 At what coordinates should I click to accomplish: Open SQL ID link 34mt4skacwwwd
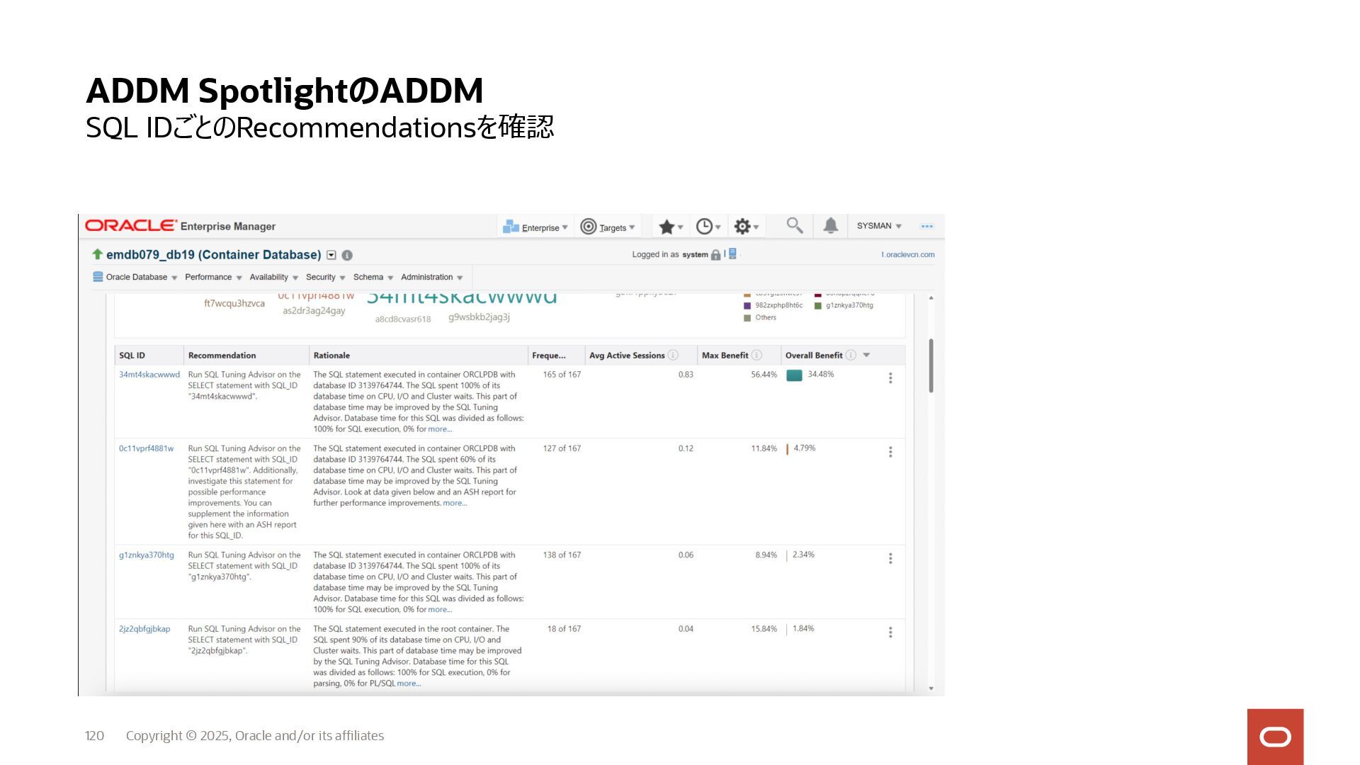[x=149, y=375]
